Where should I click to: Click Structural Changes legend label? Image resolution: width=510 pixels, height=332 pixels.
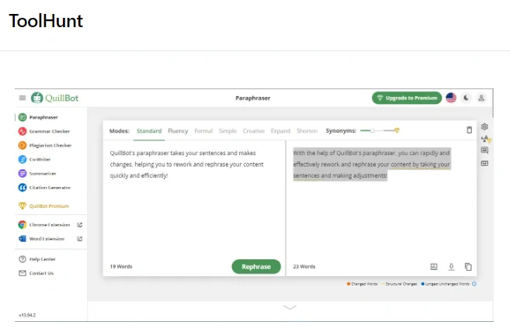401,284
